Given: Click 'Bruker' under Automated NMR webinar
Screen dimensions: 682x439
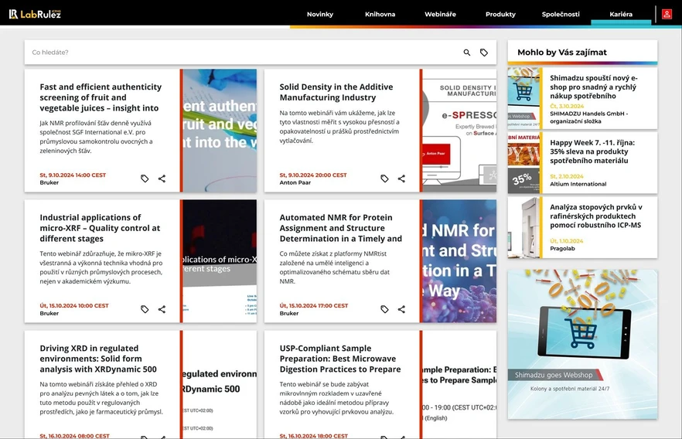Looking at the screenshot, I should 289,313.
